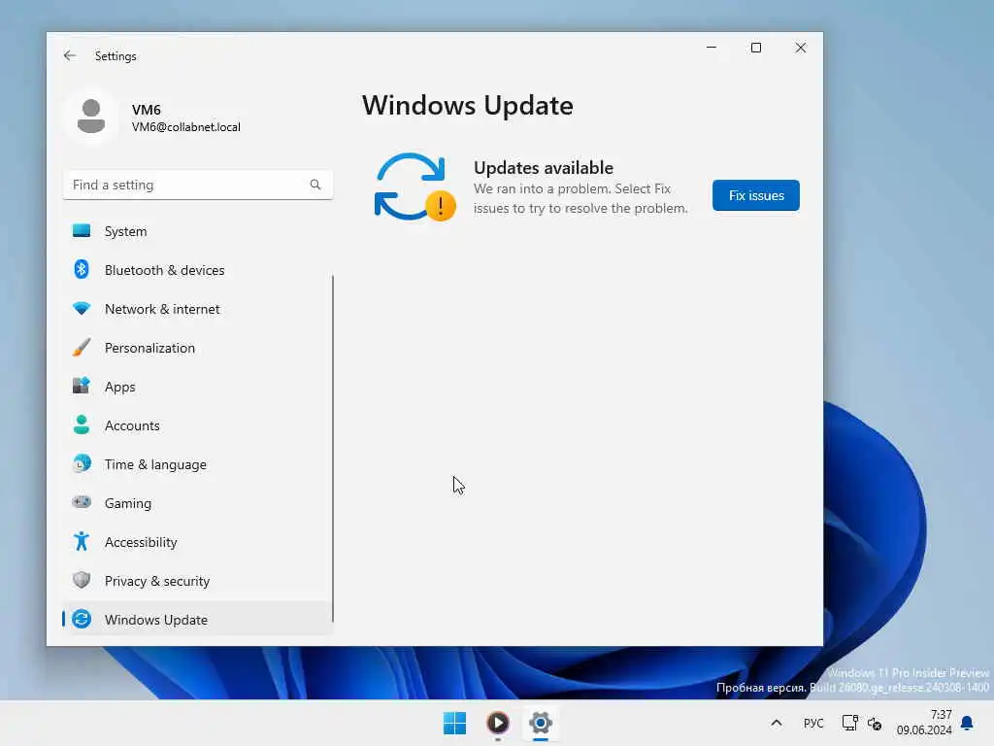Go back using the Settings back arrow
Screen dimensions: 994x746
tap(70, 55)
